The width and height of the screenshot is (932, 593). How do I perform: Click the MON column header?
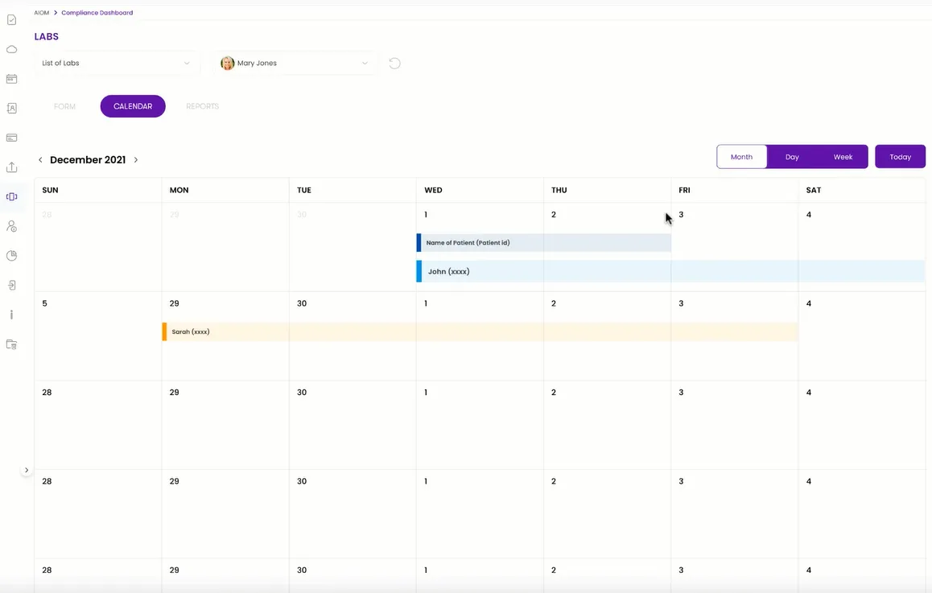pos(179,190)
